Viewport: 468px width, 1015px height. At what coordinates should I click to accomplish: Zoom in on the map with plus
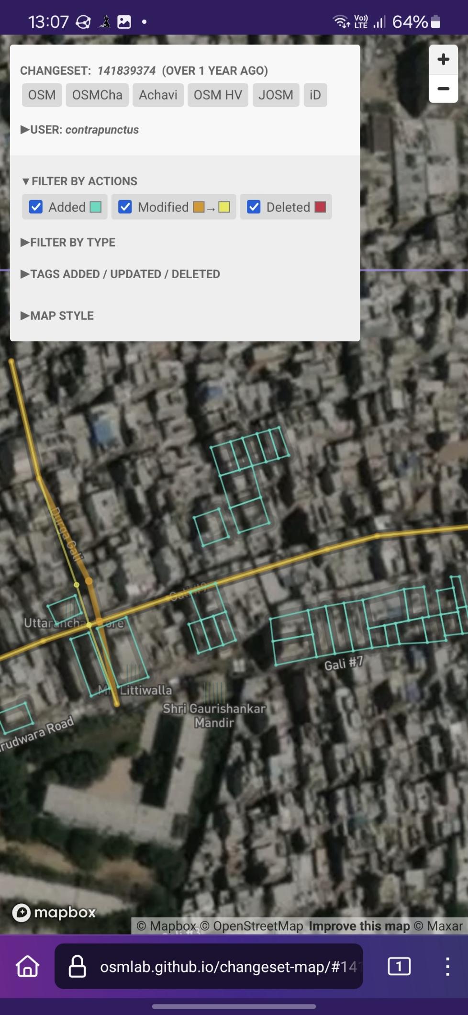[x=443, y=59]
